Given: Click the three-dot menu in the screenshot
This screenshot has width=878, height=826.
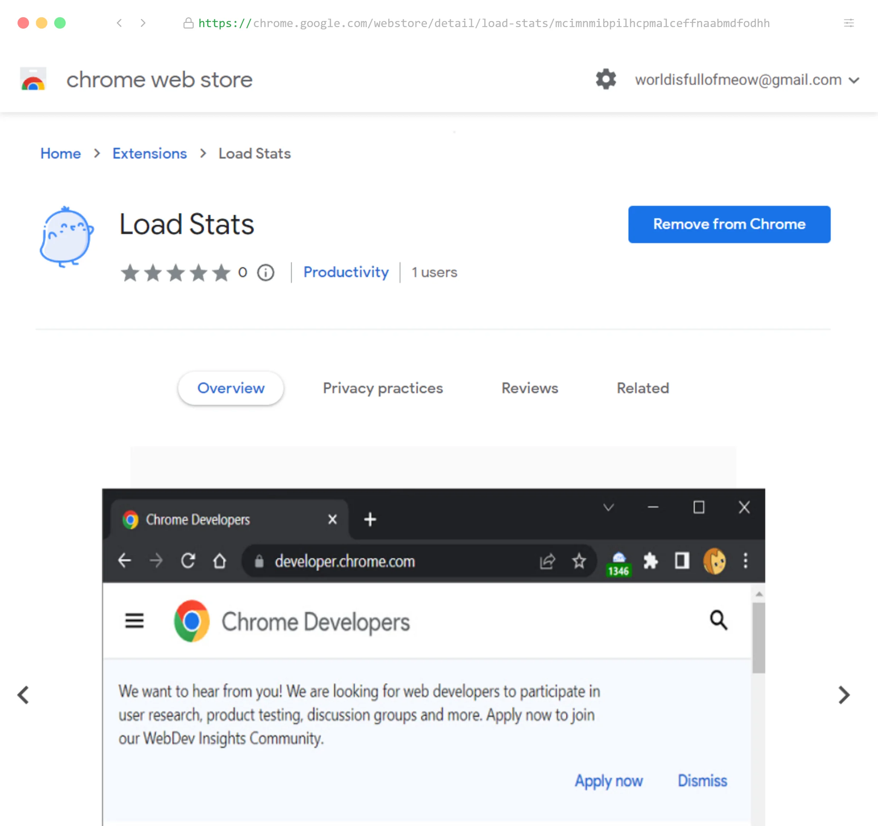Looking at the screenshot, I should (x=746, y=561).
